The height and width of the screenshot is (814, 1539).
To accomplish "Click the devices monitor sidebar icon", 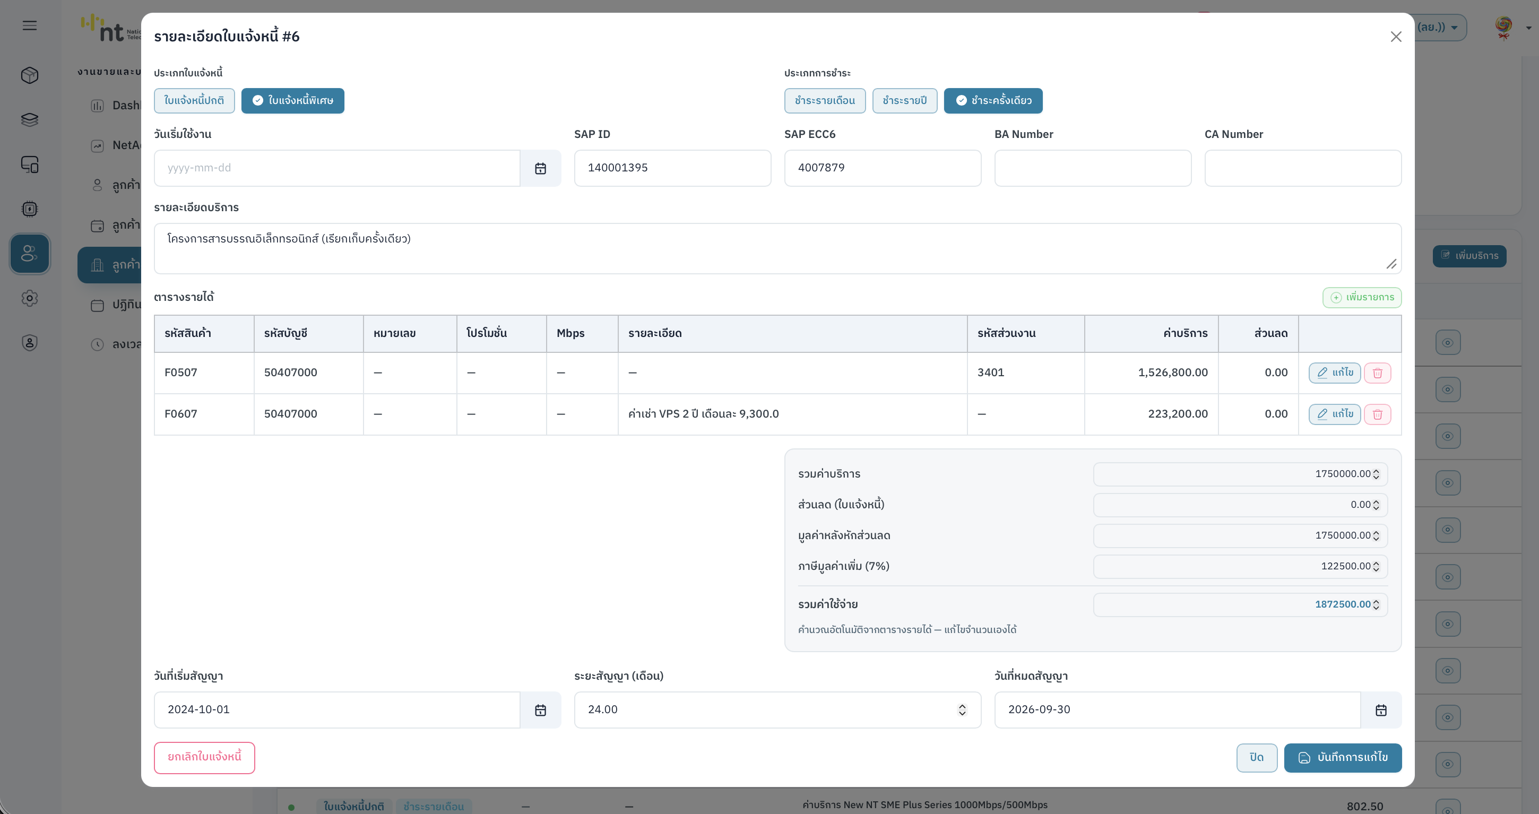I will coord(29,164).
